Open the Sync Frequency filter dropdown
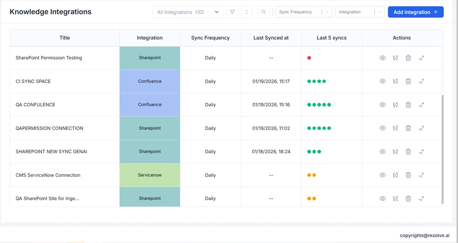Screen dimensions: 458x243 pyautogui.click(x=303, y=12)
